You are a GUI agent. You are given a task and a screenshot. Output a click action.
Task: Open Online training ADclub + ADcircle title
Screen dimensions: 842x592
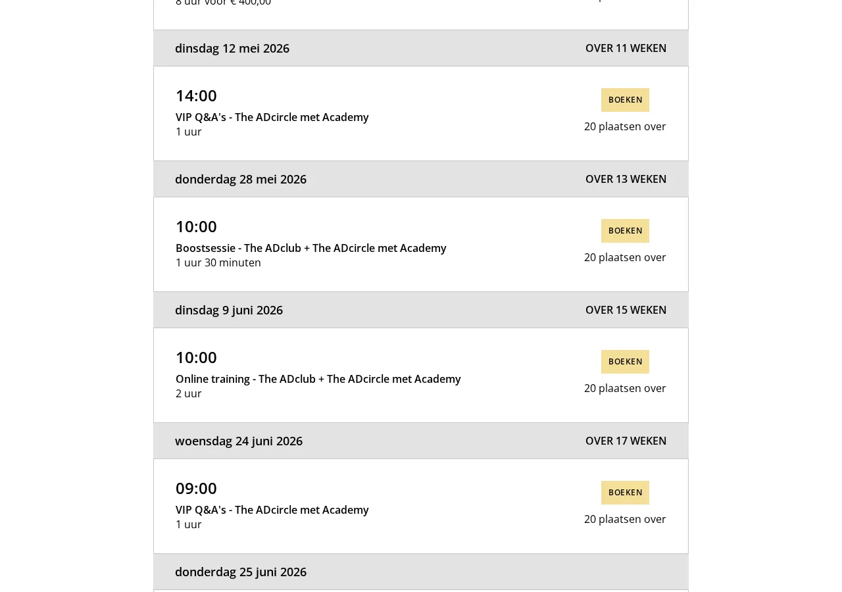(318, 379)
